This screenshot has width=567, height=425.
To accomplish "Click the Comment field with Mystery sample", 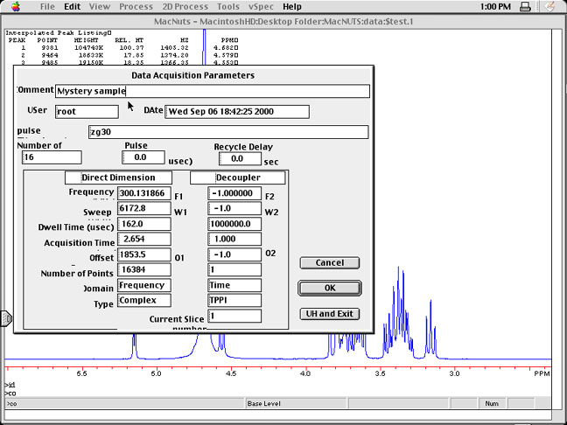I will click(x=212, y=91).
